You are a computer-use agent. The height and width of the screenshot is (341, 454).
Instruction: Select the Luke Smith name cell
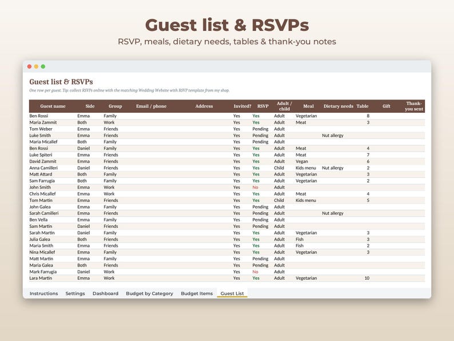pyautogui.click(x=40, y=135)
